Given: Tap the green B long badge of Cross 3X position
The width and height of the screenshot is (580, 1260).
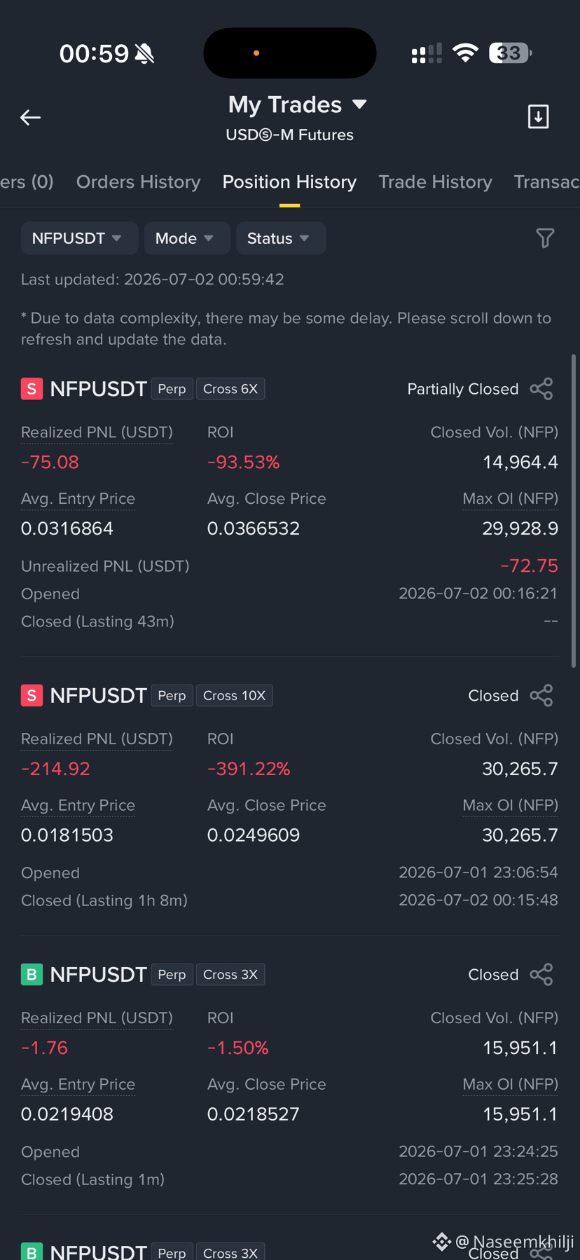Looking at the screenshot, I should [32, 975].
